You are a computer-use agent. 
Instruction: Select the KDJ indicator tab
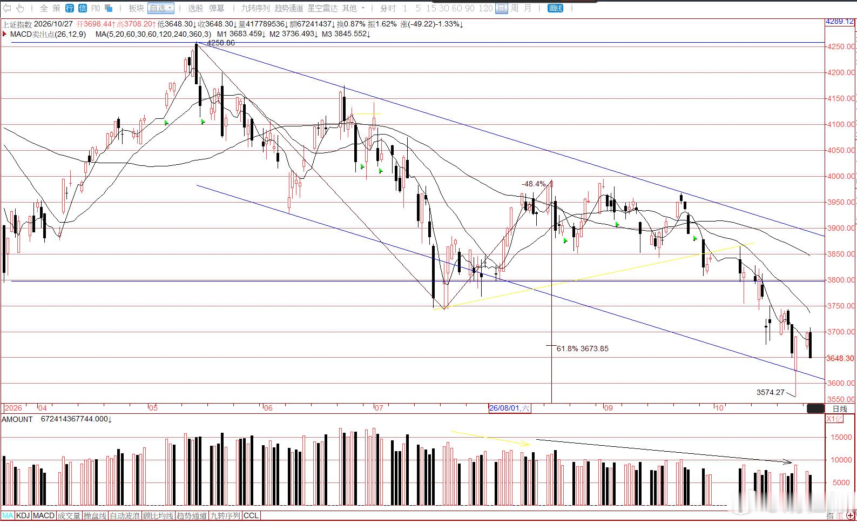[x=23, y=515]
